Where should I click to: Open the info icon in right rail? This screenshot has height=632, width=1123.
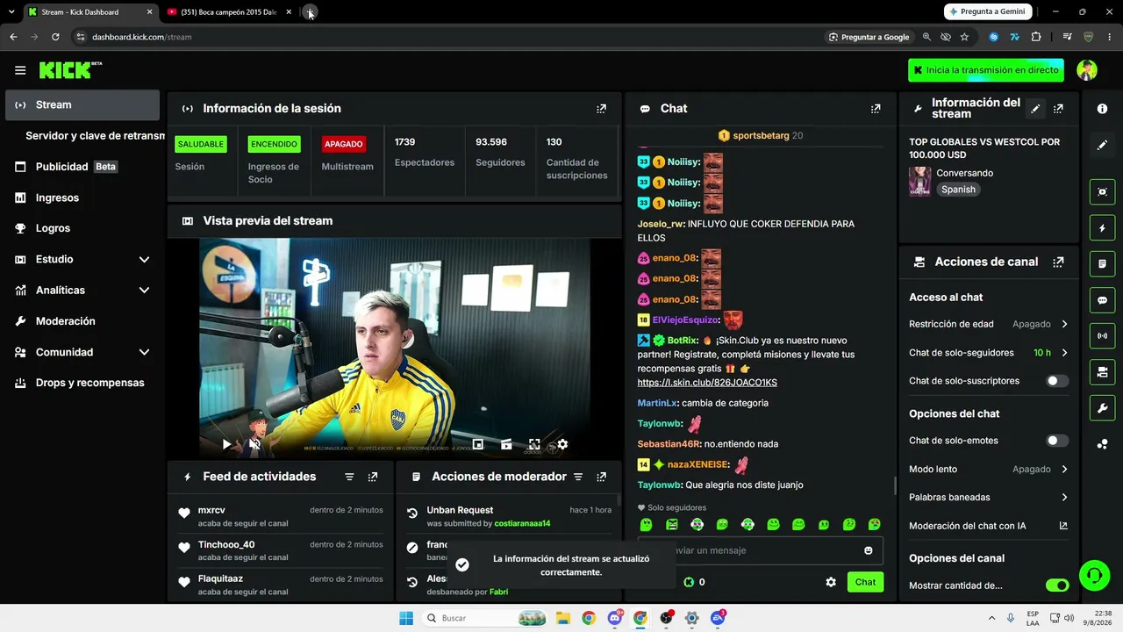[1102, 109]
